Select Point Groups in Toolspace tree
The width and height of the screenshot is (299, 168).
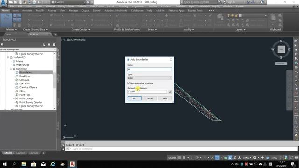pyautogui.click(x=26, y=98)
